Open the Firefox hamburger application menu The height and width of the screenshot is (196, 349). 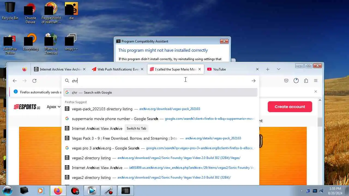pyautogui.click(x=316, y=81)
